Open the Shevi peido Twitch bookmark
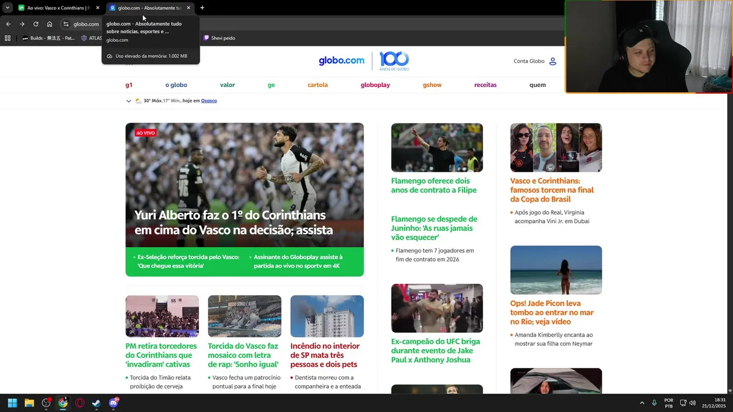 click(219, 38)
